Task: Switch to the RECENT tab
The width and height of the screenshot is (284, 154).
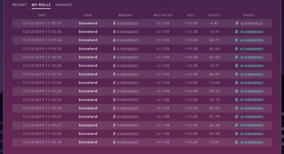Action: point(19,5)
